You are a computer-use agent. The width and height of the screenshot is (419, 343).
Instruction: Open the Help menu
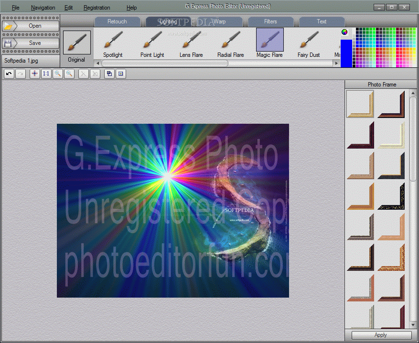pyautogui.click(x=131, y=8)
